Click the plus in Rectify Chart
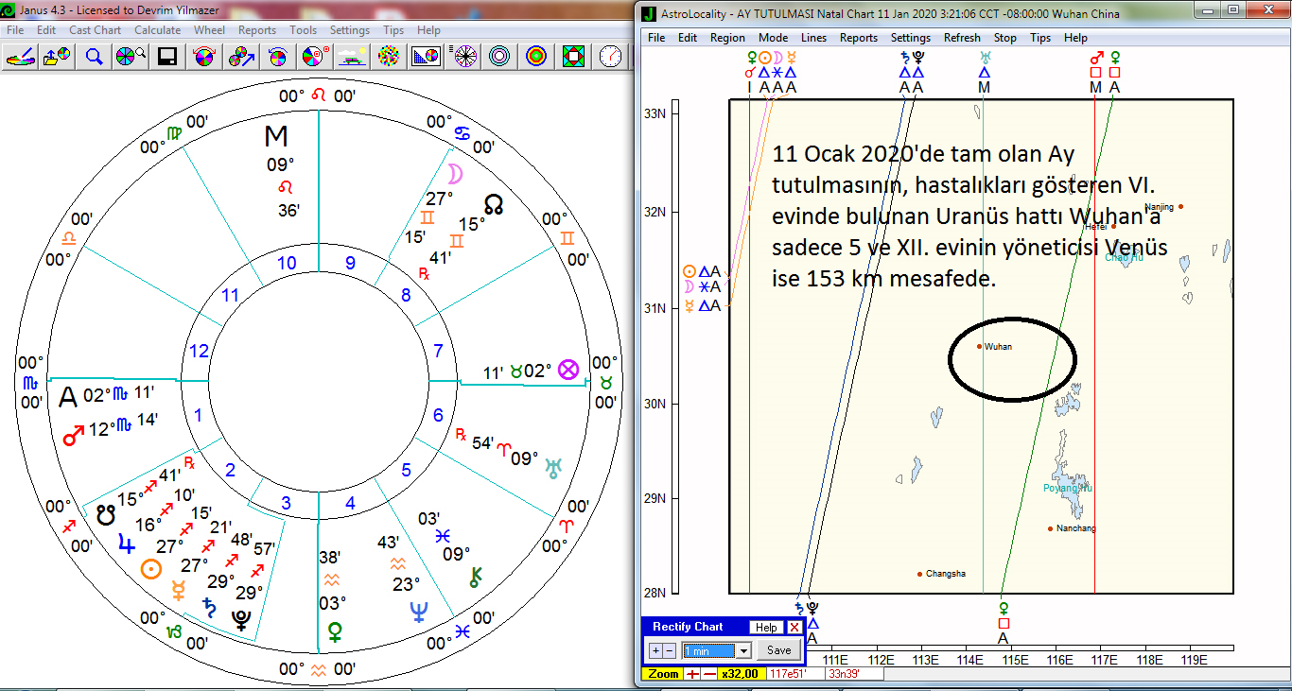The height and width of the screenshot is (691, 1292). 655,650
